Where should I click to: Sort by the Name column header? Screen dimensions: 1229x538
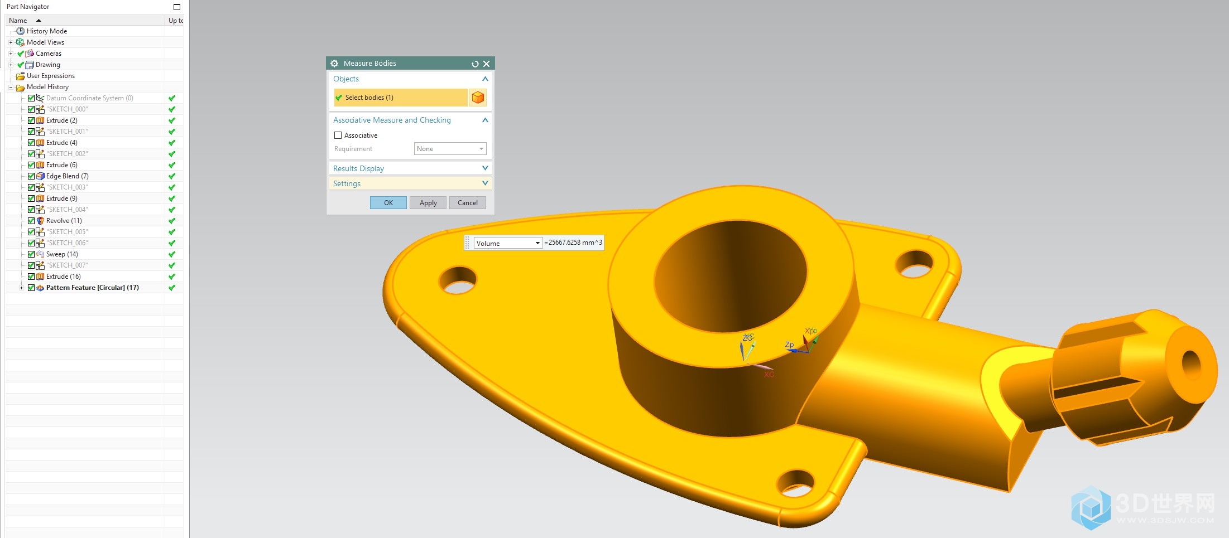(85, 21)
